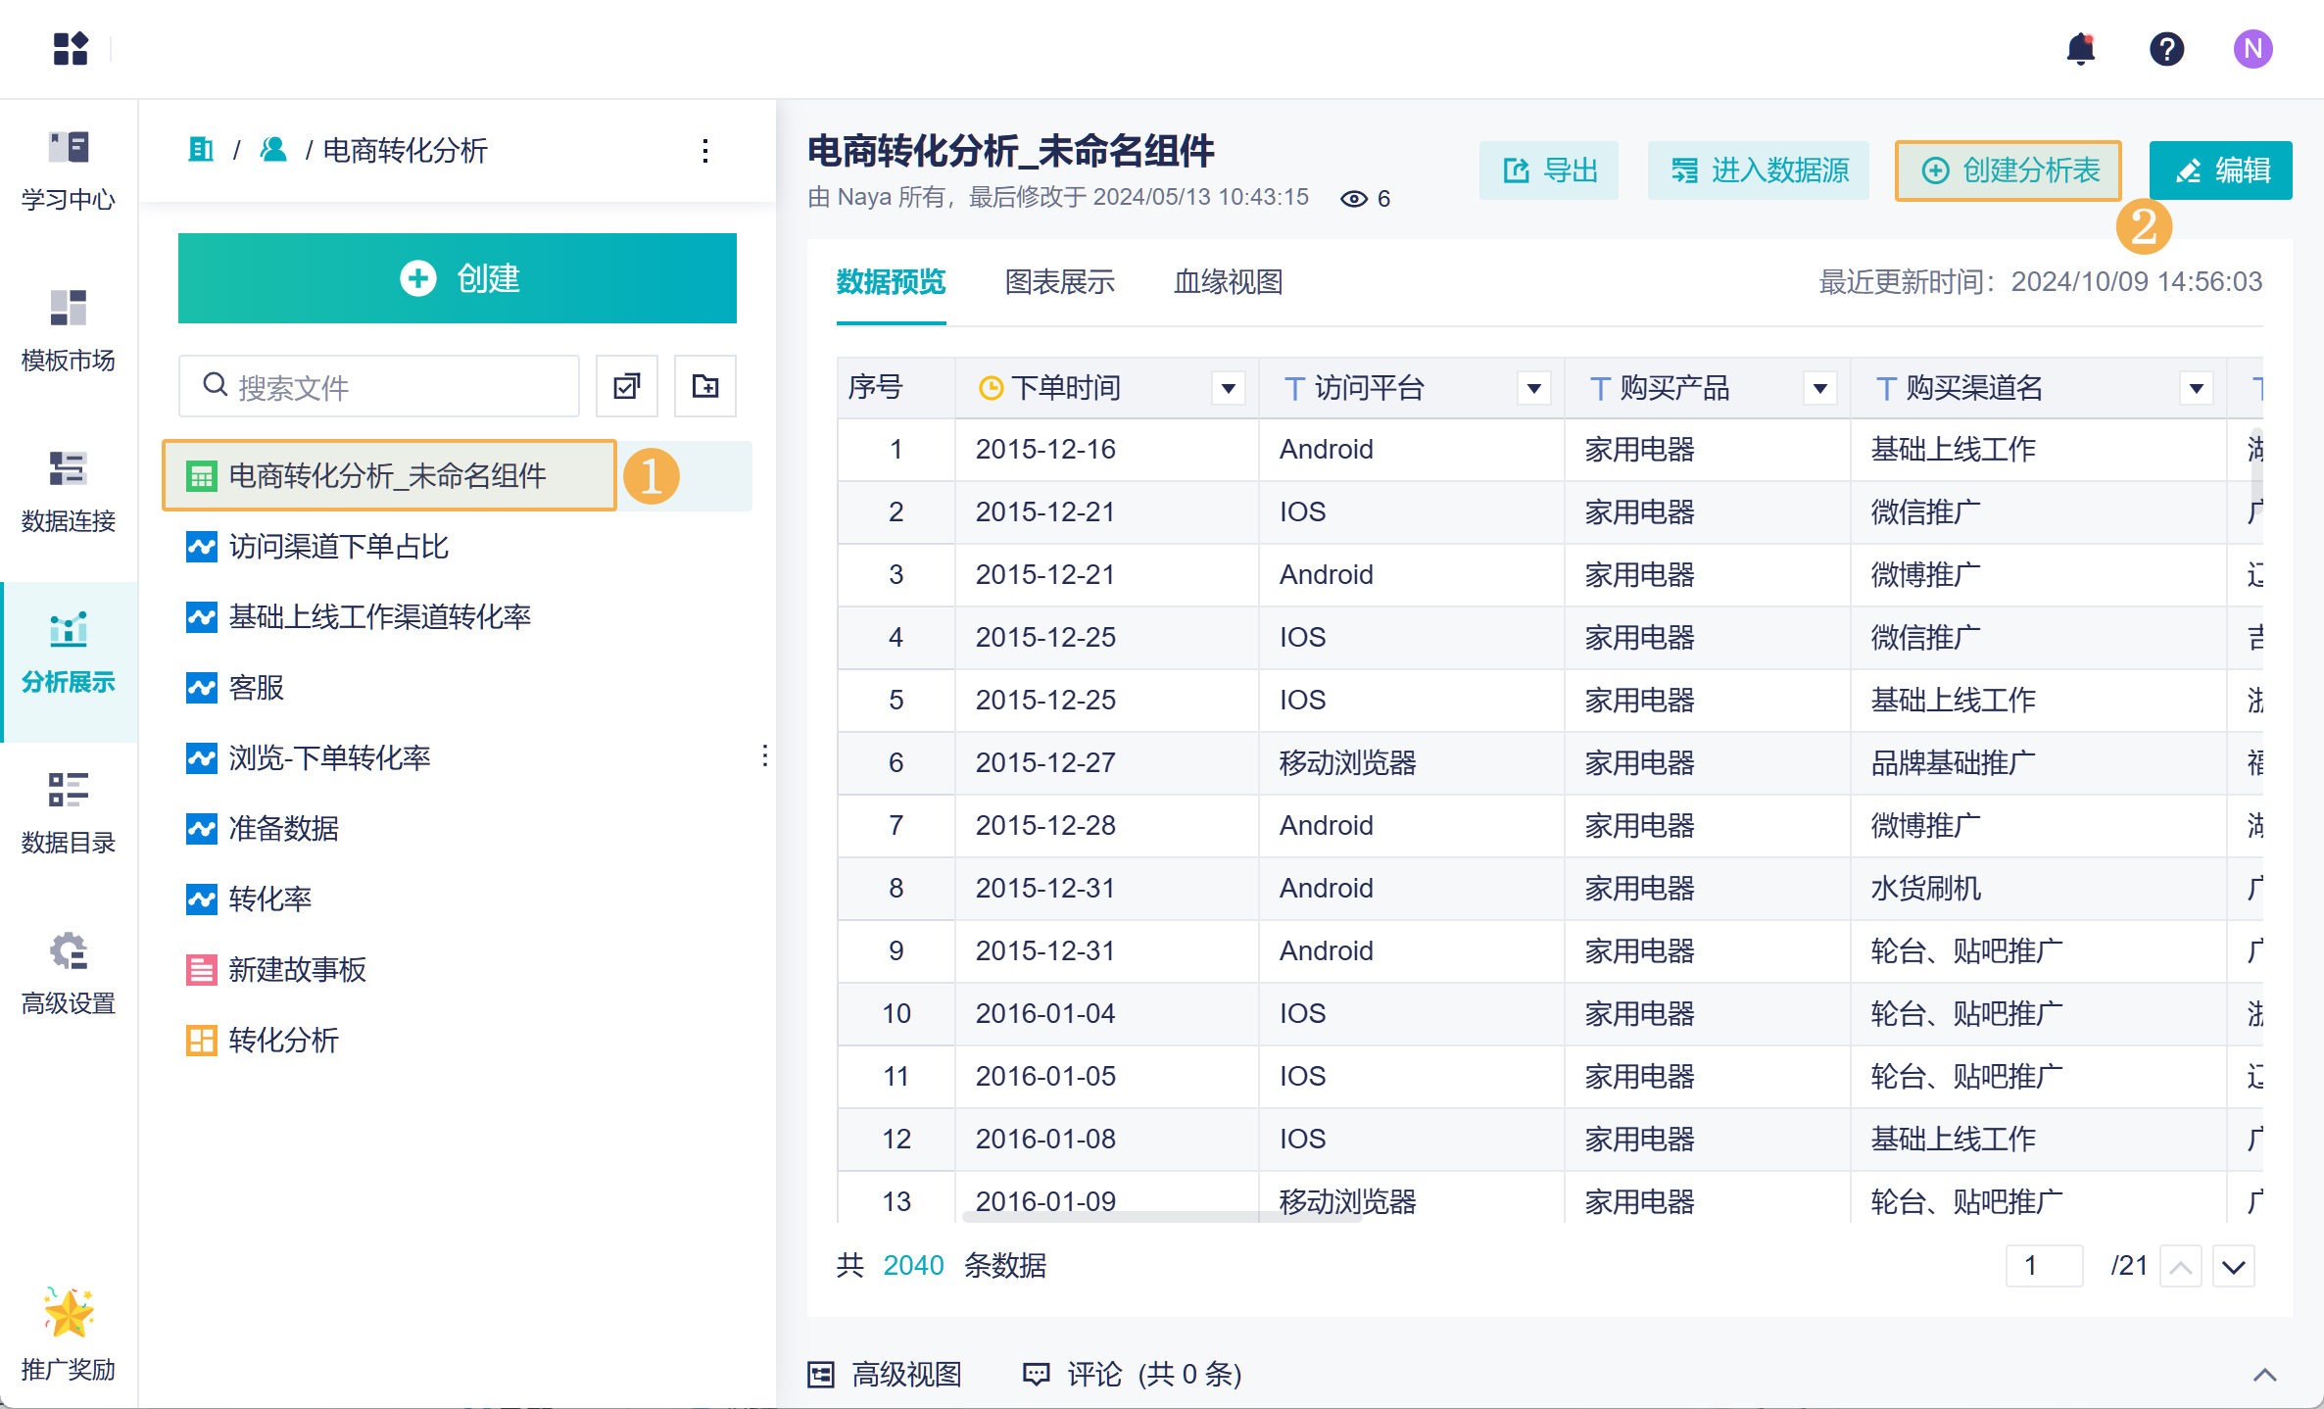Switch to the 图表展示 tab
The height and width of the screenshot is (1409, 2324).
1059,282
